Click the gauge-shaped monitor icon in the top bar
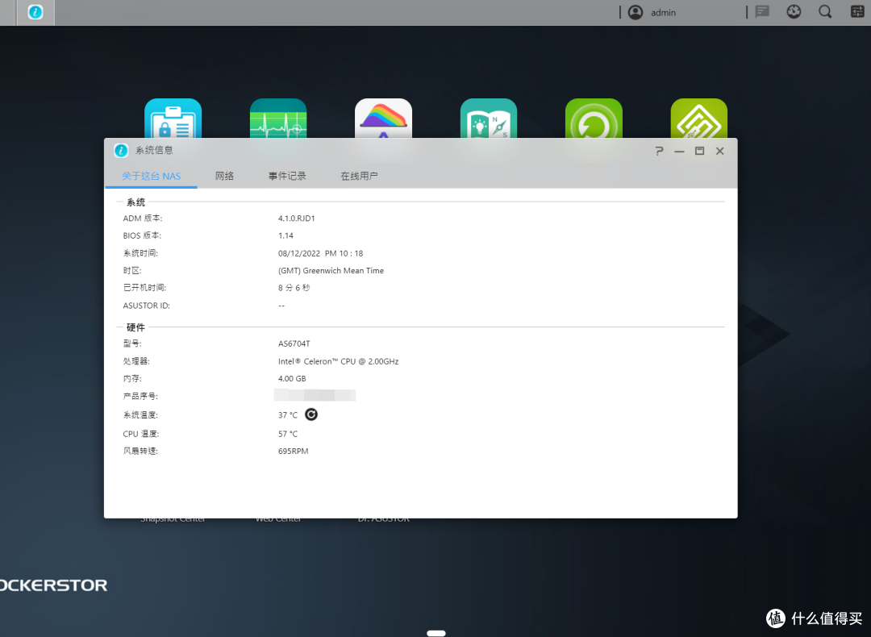This screenshot has width=871, height=637. [794, 12]
